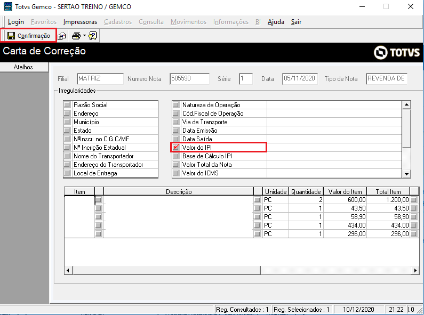Click the help question mark toolbar icon

[x=92, y=36]
